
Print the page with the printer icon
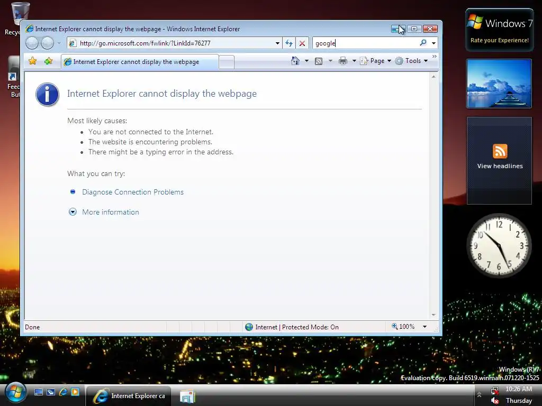pyautogui.click(x=342, y=61)
